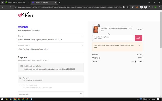Open site information icon in address bar
The image size is (162, 101).
(15, 7)
